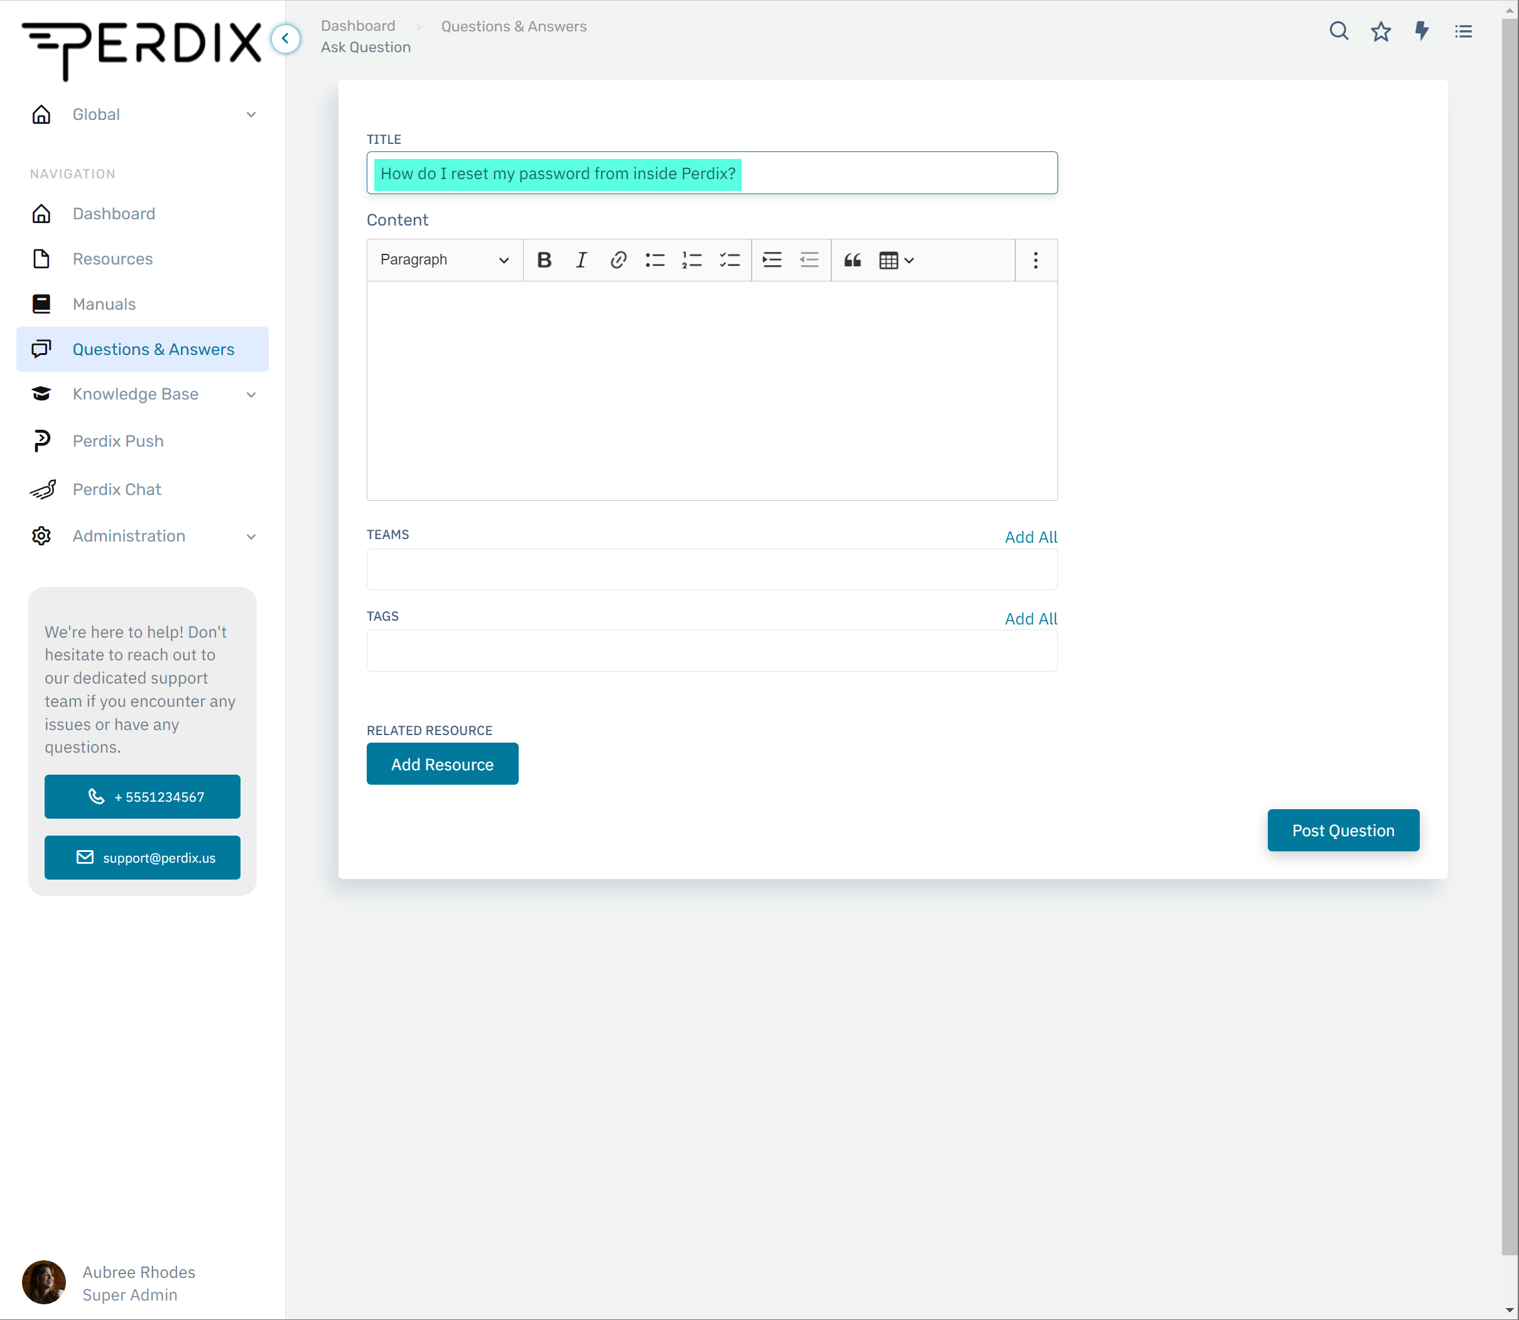1519x1320 pixels.
Task: Insert a bulleted list
Action: tap(654, 260)
